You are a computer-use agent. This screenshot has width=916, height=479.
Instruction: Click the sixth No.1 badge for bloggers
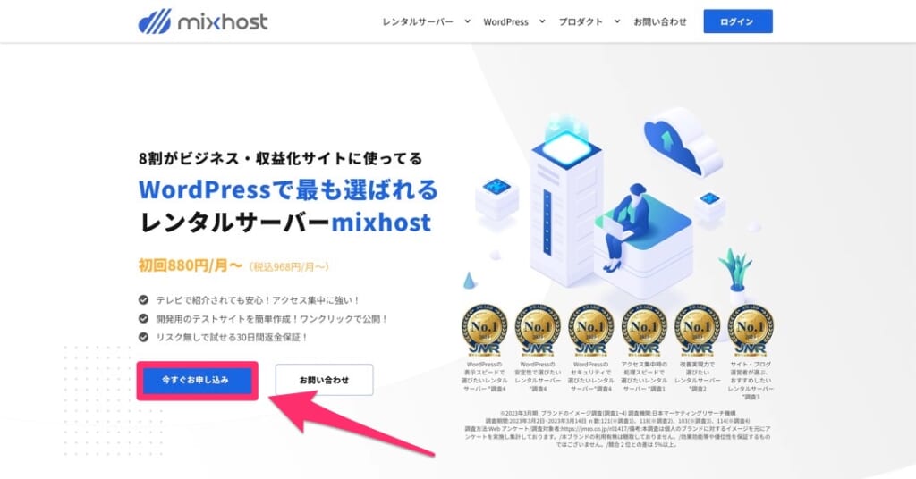click(751, 329)
